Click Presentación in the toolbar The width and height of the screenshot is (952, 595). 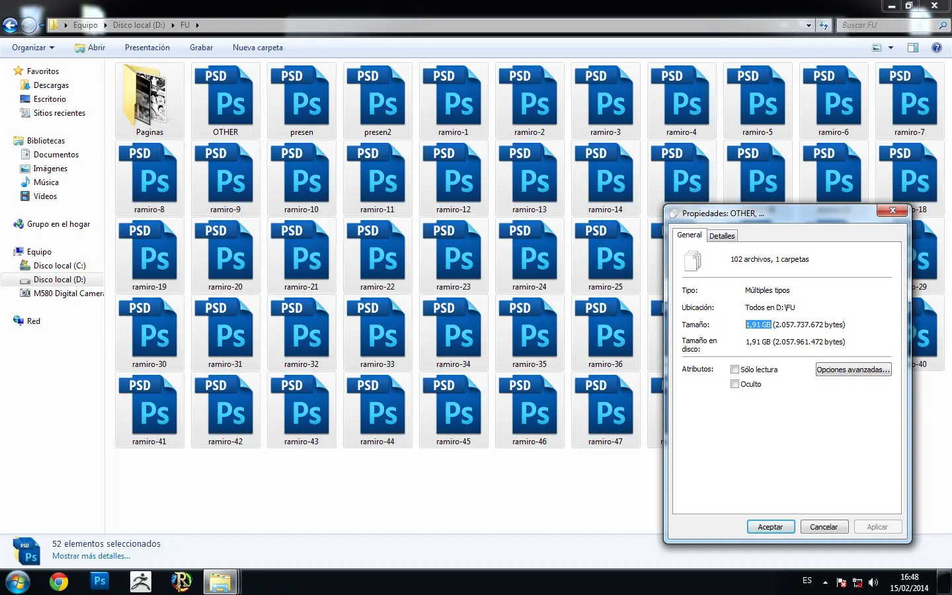pos(147,48)
